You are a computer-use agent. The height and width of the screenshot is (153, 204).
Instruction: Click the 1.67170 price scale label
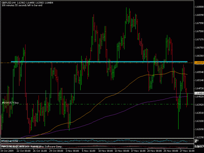point(199,39)
